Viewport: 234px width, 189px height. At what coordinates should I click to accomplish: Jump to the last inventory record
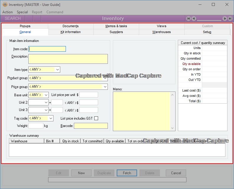pyautogui.click(x=230, y=19)
